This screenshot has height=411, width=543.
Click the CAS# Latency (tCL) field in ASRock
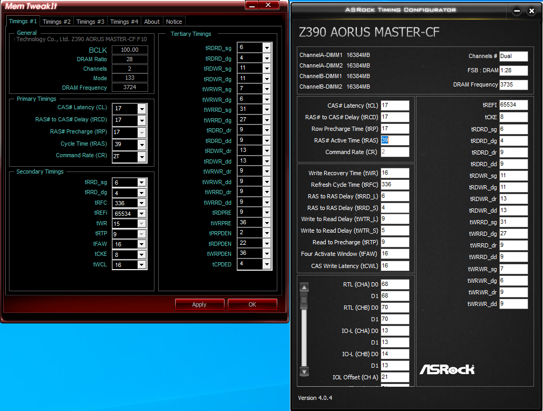click(x=395, y=106)
